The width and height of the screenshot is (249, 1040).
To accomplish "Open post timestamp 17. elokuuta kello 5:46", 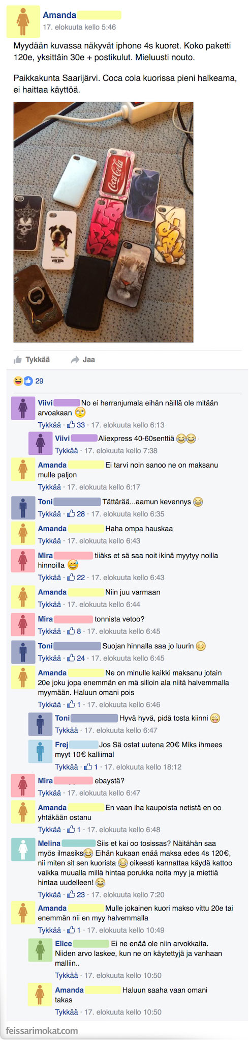I will pyautogui.click(x=79, y=27).
